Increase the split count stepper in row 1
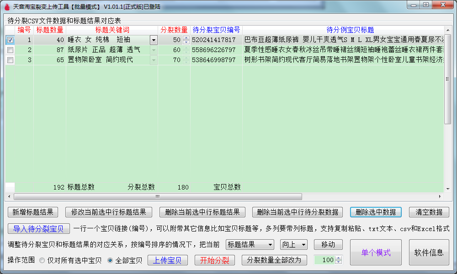Screen dimensions: 457x274 pos(186,38)
